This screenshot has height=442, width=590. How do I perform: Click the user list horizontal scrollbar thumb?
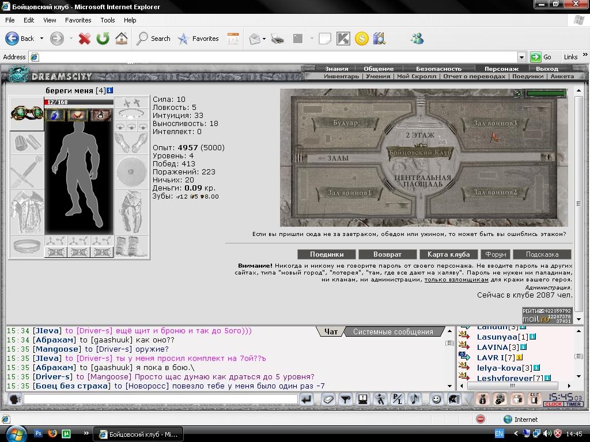point(512,386)
